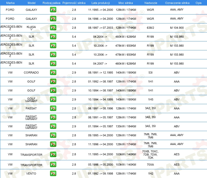Image resolution: width=207 pixels, height=178 pixels.
Task: Click fuel icon in Passat Variant 01.1994 row
Action: coord(53,126)
